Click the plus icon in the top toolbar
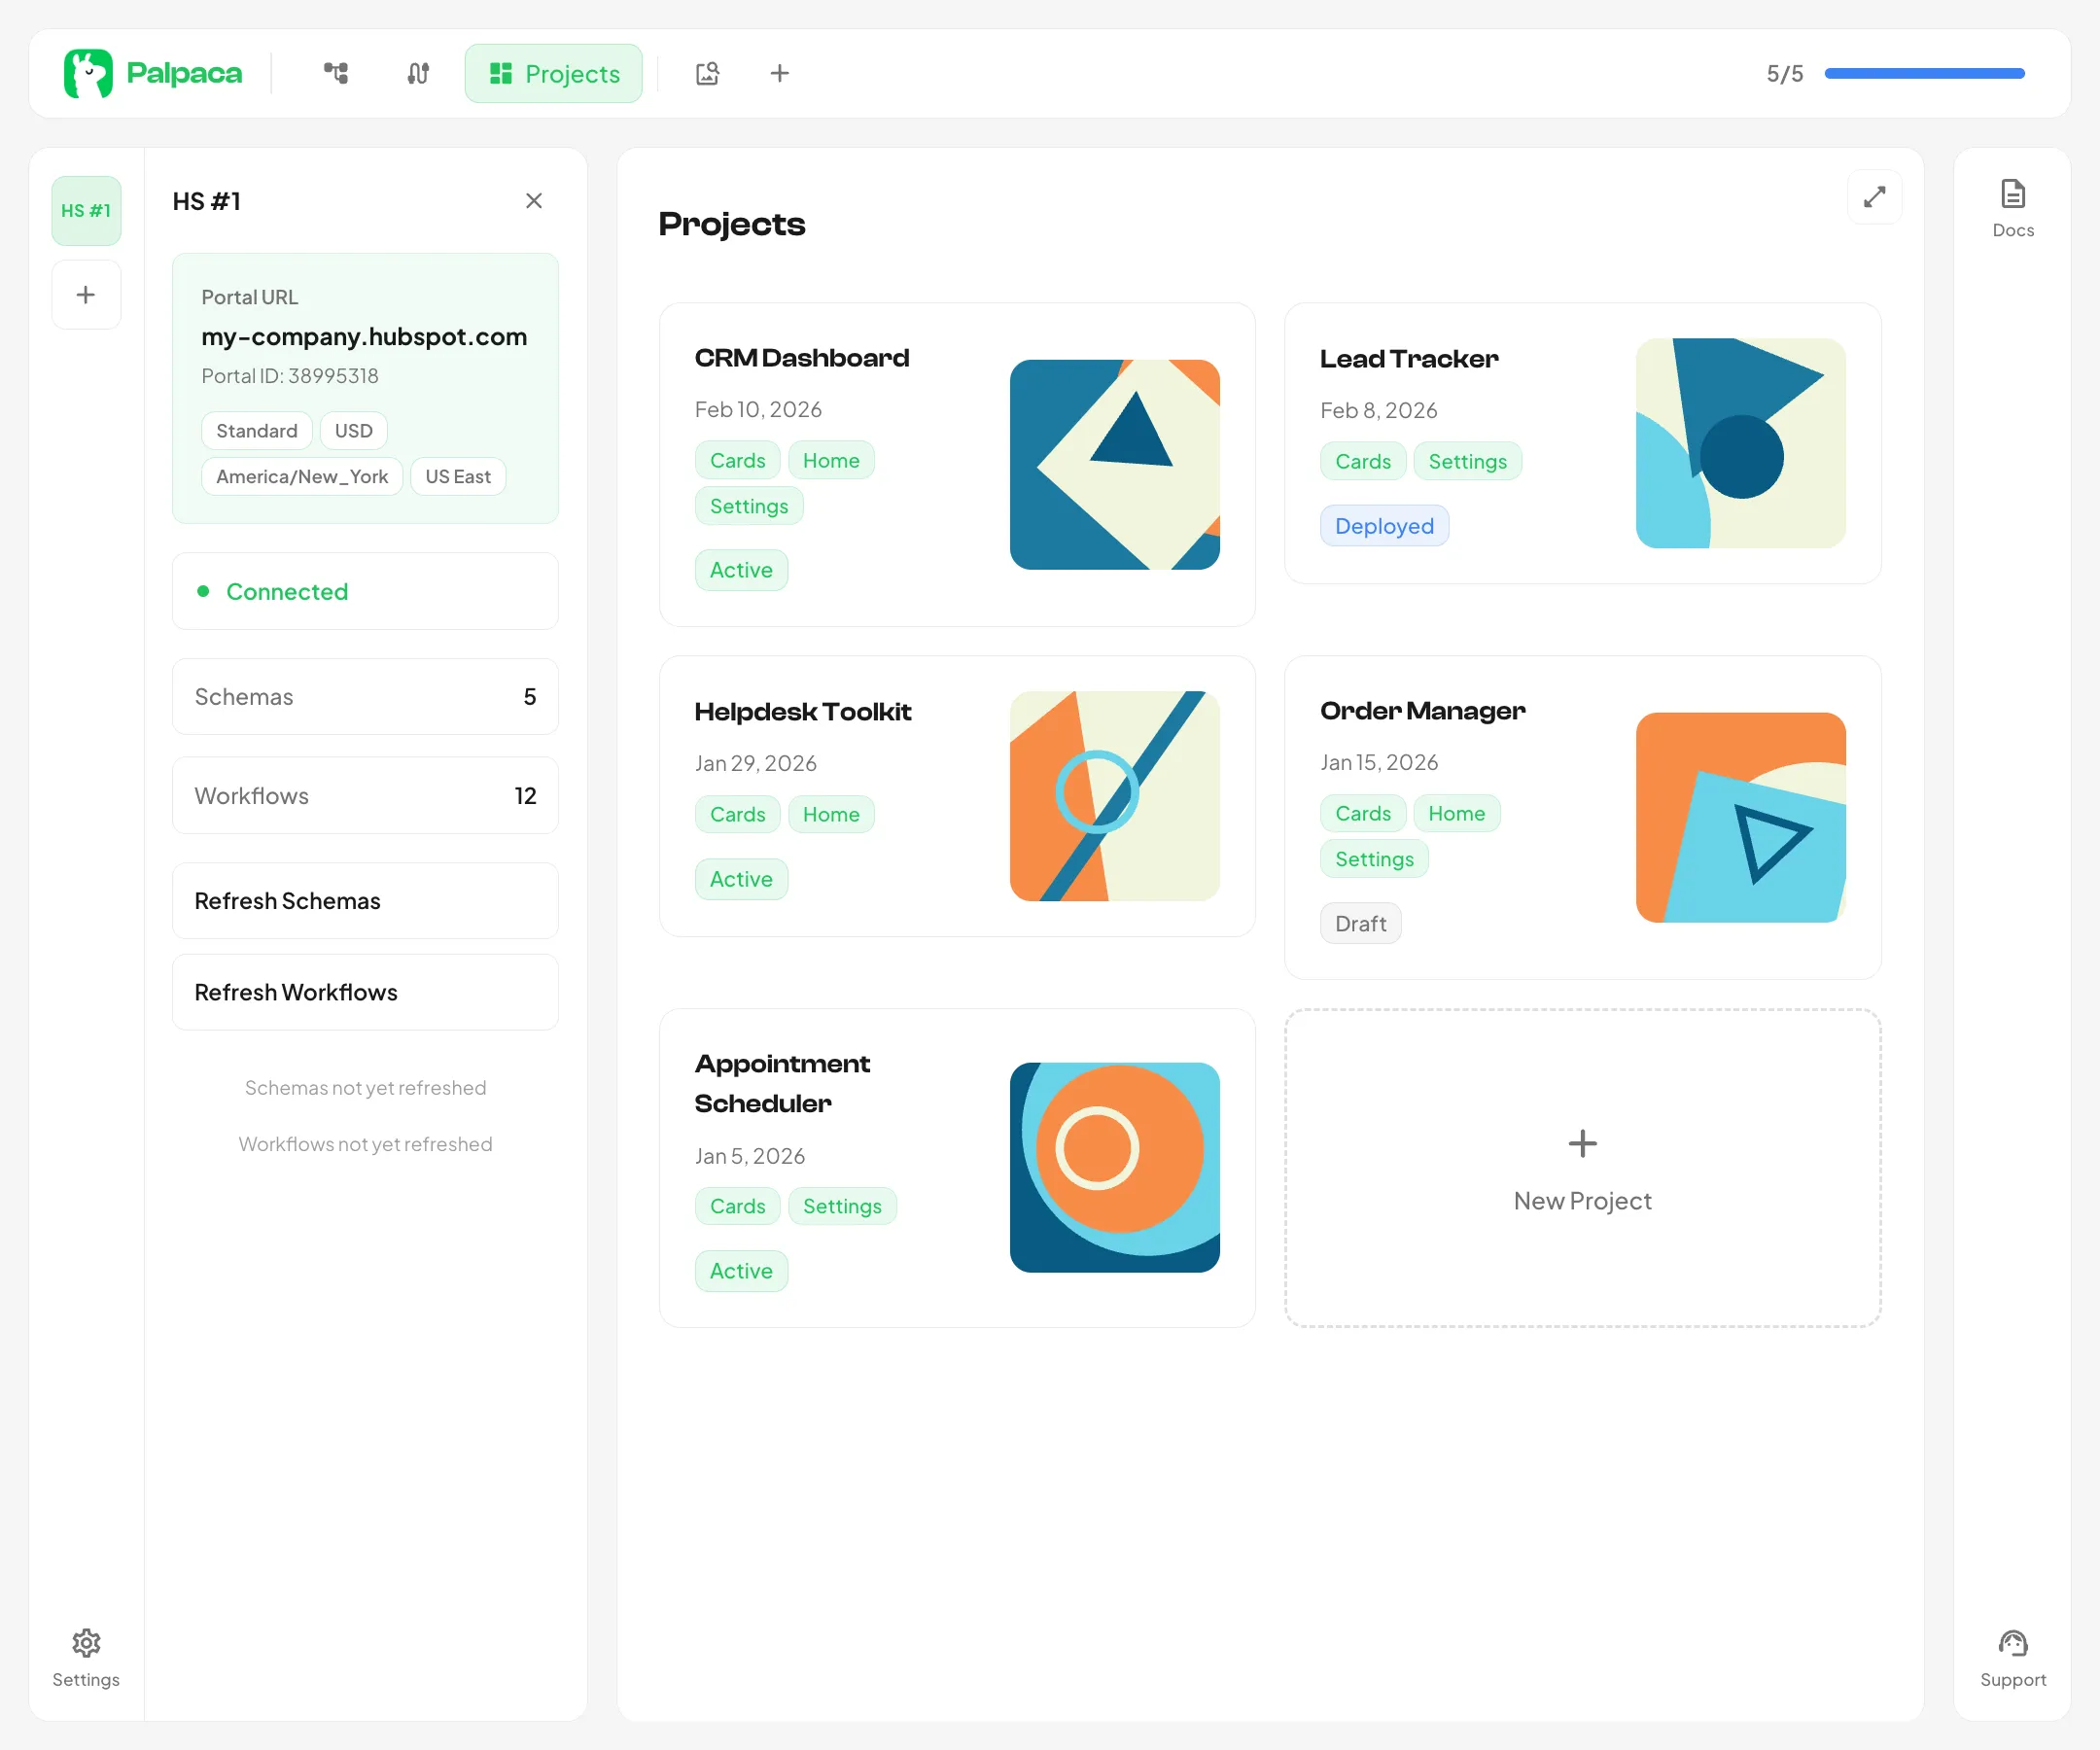 (x=780, y=73)
